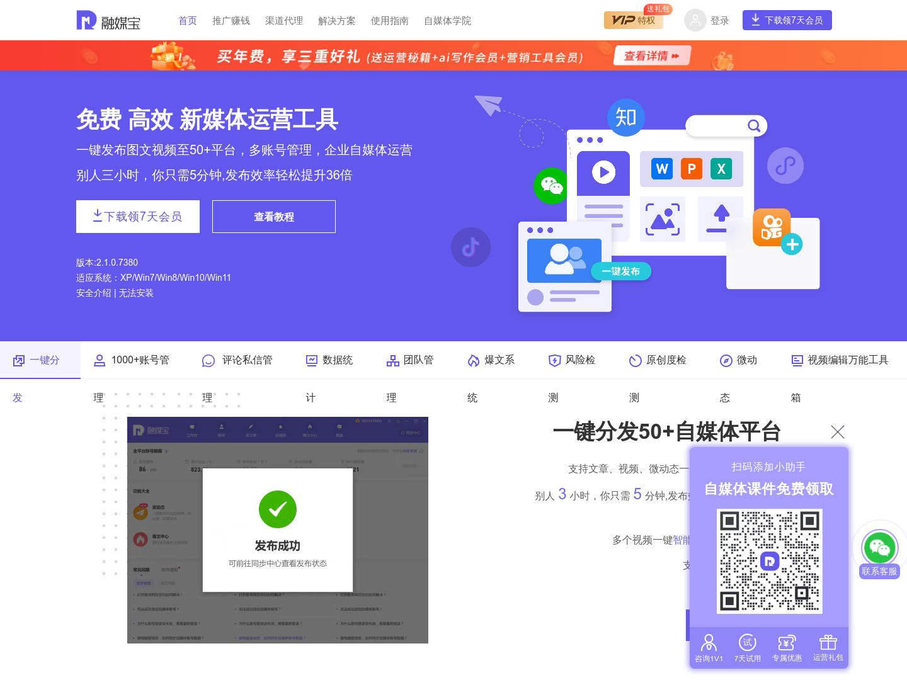The image size is (907, 680).
Task: Close the QR code popup panel
Action: click(837, 432)
